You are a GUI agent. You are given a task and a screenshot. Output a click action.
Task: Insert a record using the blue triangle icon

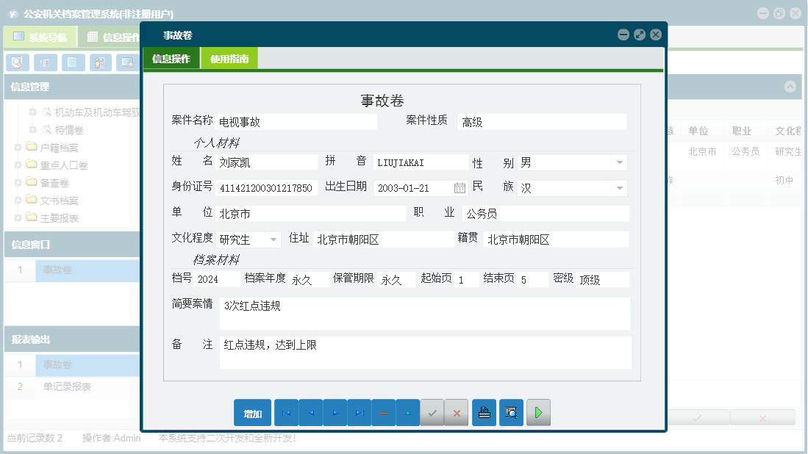tap(407, 412)
